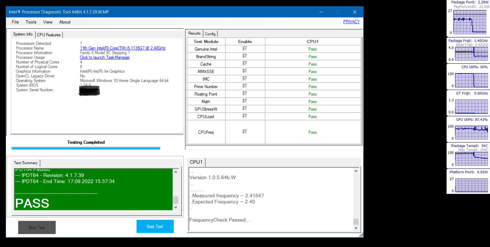Click the Pass result for Genuine Intel
This screenshot has width=490, height=247.
point(312,49)
